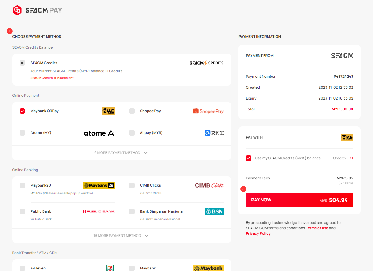Expand 9 more payment methods
373x271 pixels.
122,153
